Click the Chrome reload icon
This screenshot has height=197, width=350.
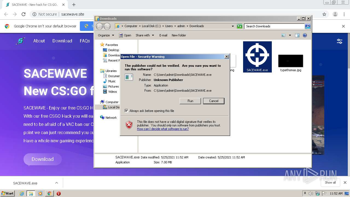pyautogui.click(x=24, y=14)
